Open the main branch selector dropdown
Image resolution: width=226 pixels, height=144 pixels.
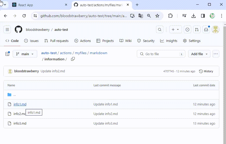click(x=25, y=54)
